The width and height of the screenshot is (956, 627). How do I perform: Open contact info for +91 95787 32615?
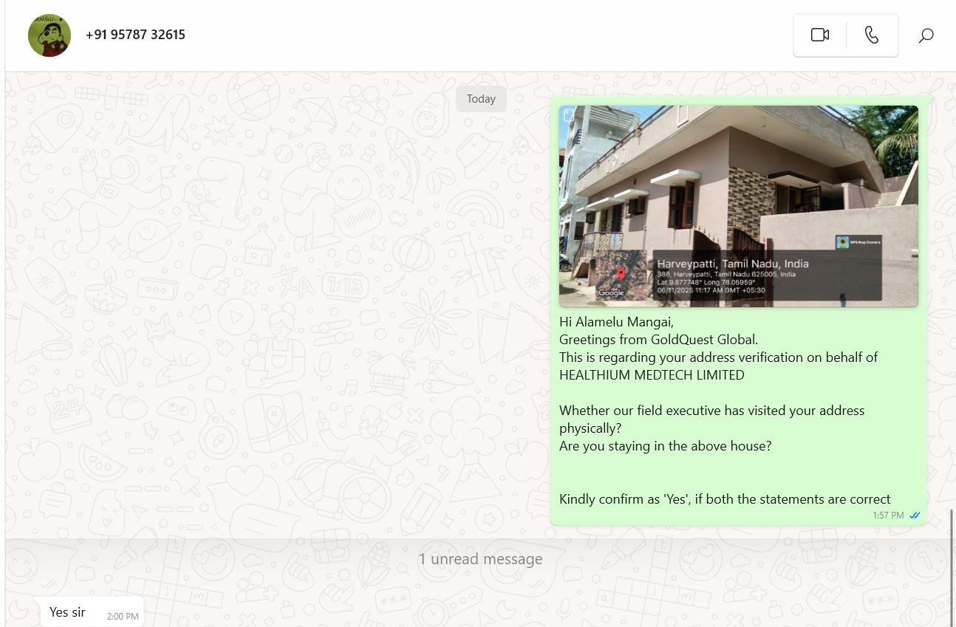(135, 35)
